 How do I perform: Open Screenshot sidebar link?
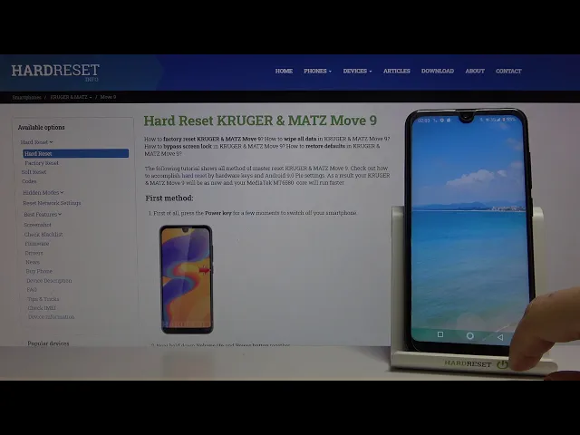click(37, 225)
